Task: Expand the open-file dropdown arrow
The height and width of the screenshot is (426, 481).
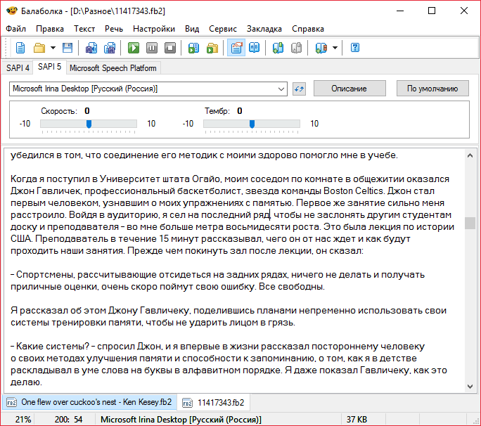Action: (x=53, y=48)
